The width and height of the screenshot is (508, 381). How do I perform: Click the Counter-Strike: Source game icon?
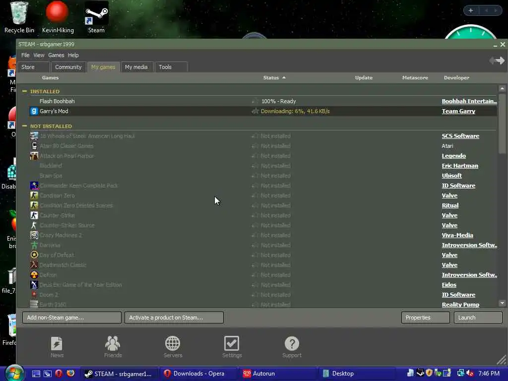(x=34, y=225)
